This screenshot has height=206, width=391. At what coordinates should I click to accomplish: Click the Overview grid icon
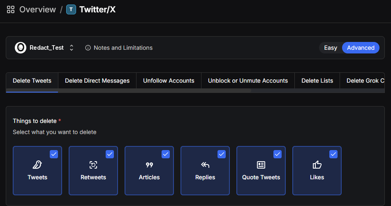click(10, 9)
